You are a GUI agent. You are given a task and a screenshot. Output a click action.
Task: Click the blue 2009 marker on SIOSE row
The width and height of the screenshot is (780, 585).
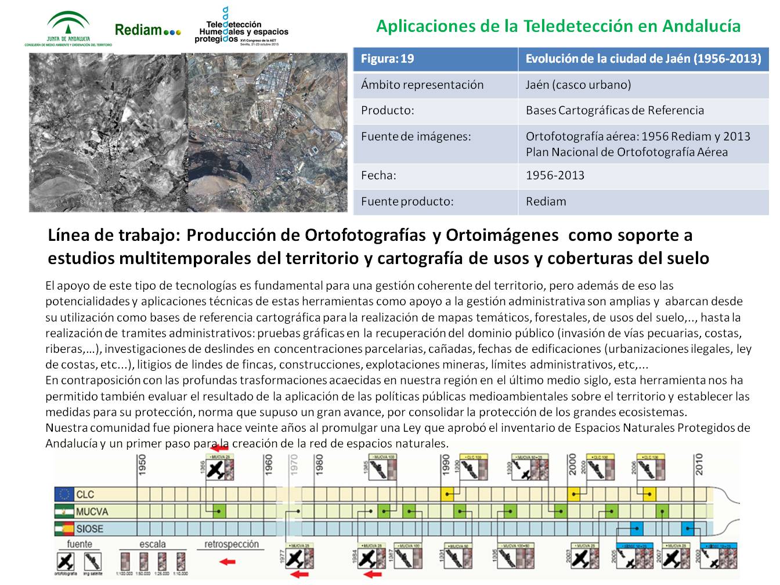click(x=688, y=529)
